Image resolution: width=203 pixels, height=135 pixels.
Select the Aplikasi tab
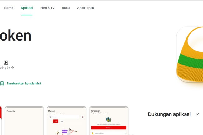point(27,8)
